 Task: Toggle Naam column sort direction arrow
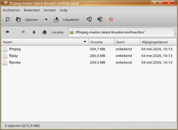(x=85, y=42)
